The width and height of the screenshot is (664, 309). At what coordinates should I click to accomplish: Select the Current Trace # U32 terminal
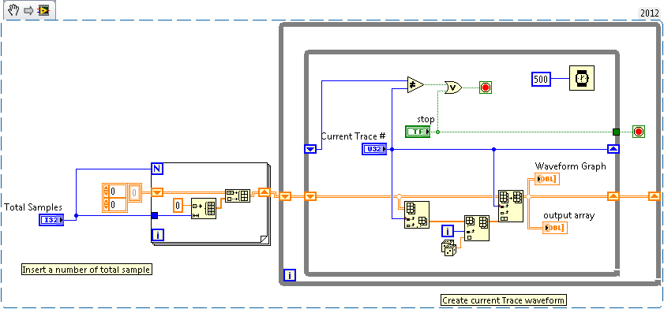(374, 149)
